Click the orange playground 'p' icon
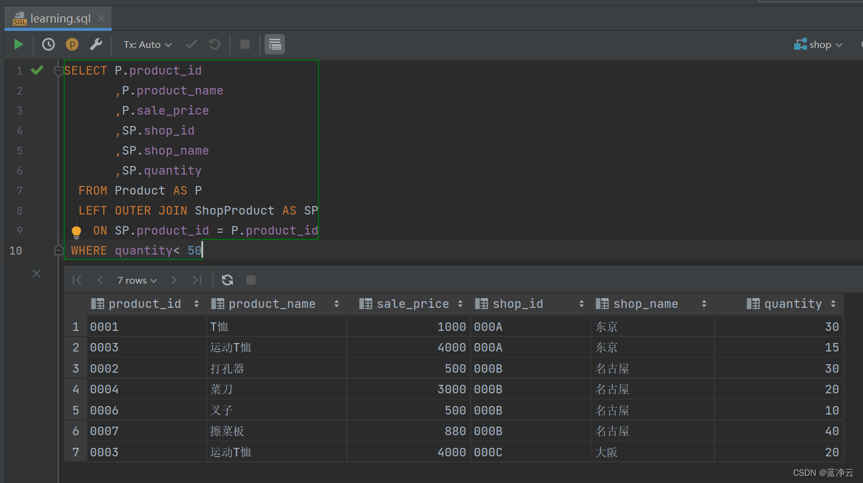863x483 pixels. tap(72, 44)
